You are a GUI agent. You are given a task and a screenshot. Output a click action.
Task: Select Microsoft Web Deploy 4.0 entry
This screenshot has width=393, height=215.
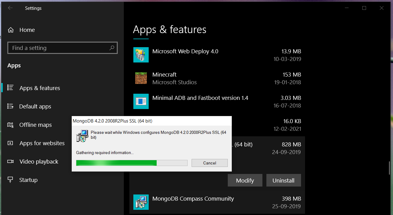click(217, 55)
